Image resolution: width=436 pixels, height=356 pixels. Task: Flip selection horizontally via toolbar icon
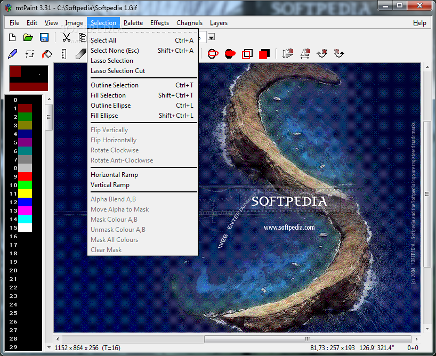(x=305, y=53)
